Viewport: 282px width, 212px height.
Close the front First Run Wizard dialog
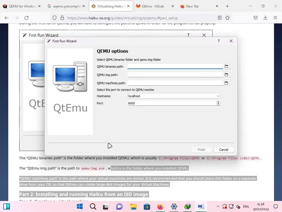(x=231, y=41)
